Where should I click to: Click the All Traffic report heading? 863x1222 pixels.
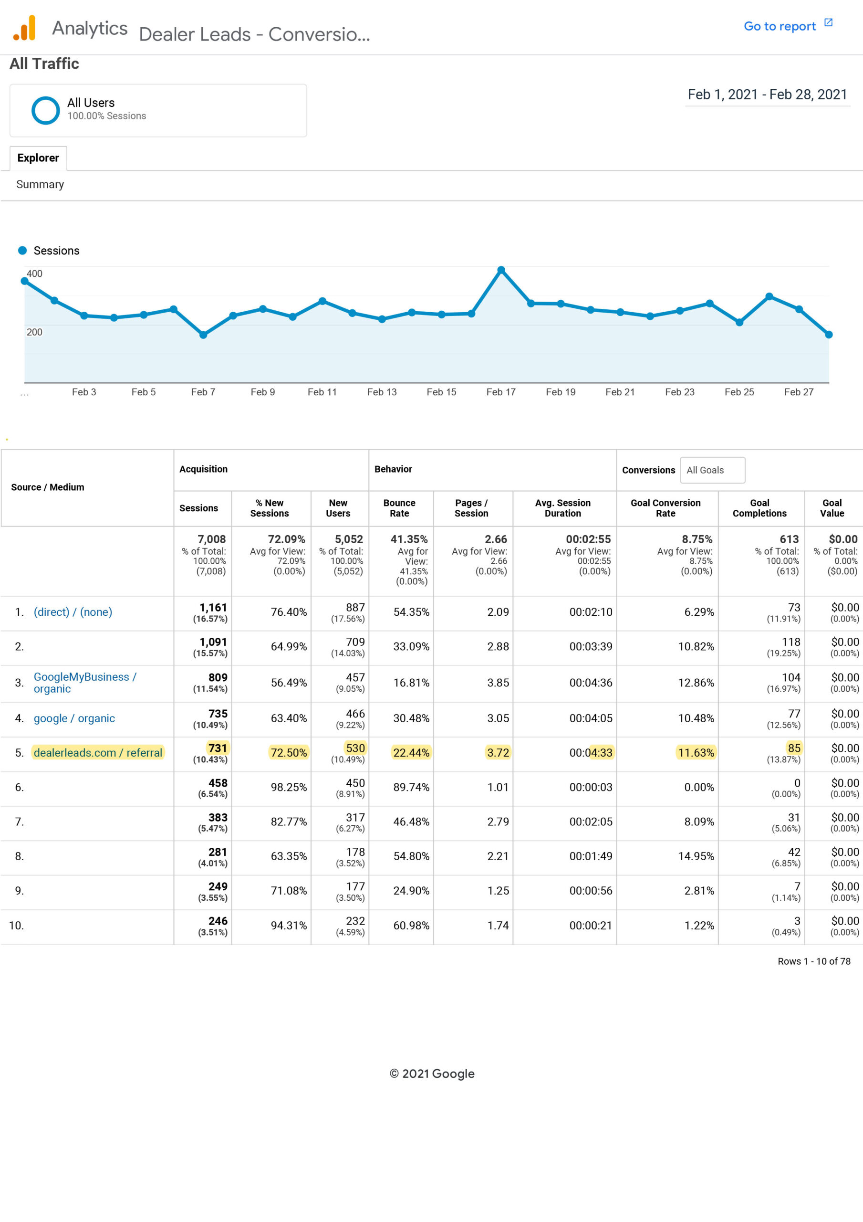[44, 64]
